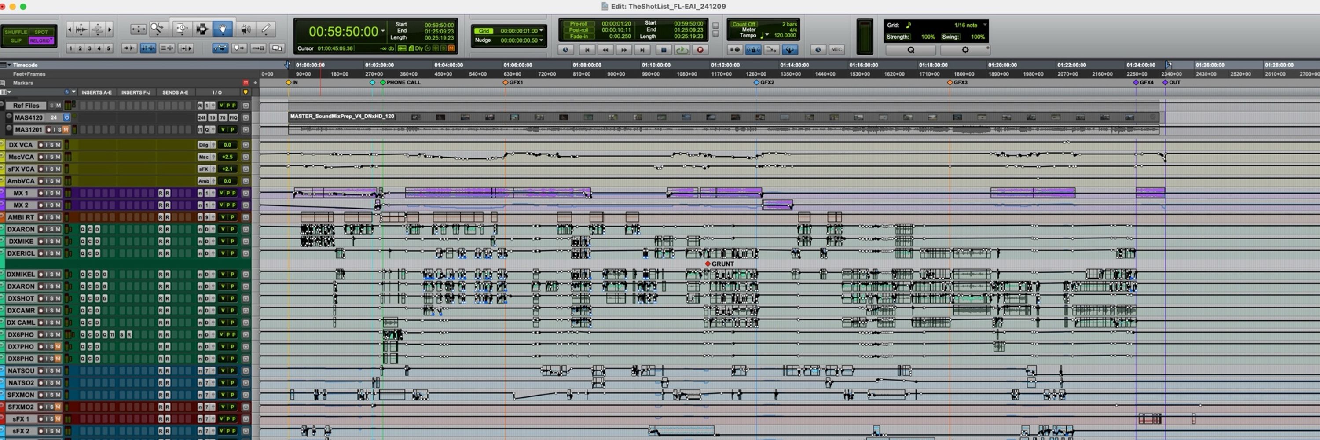
Task: Open the Nudge value dropdown arrow
Action: pos(541,40)
